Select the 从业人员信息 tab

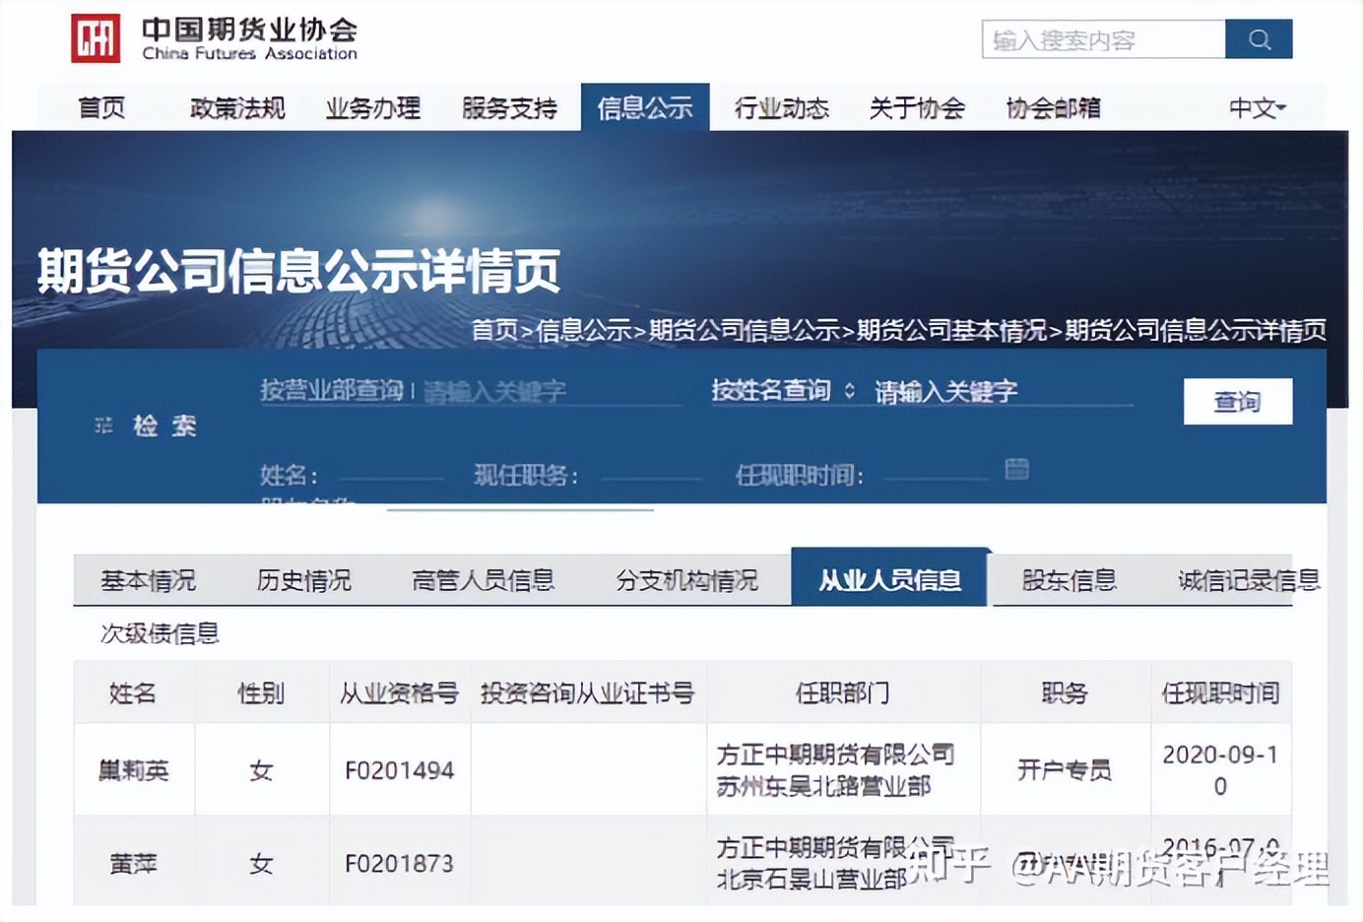[x=889, y=578]
